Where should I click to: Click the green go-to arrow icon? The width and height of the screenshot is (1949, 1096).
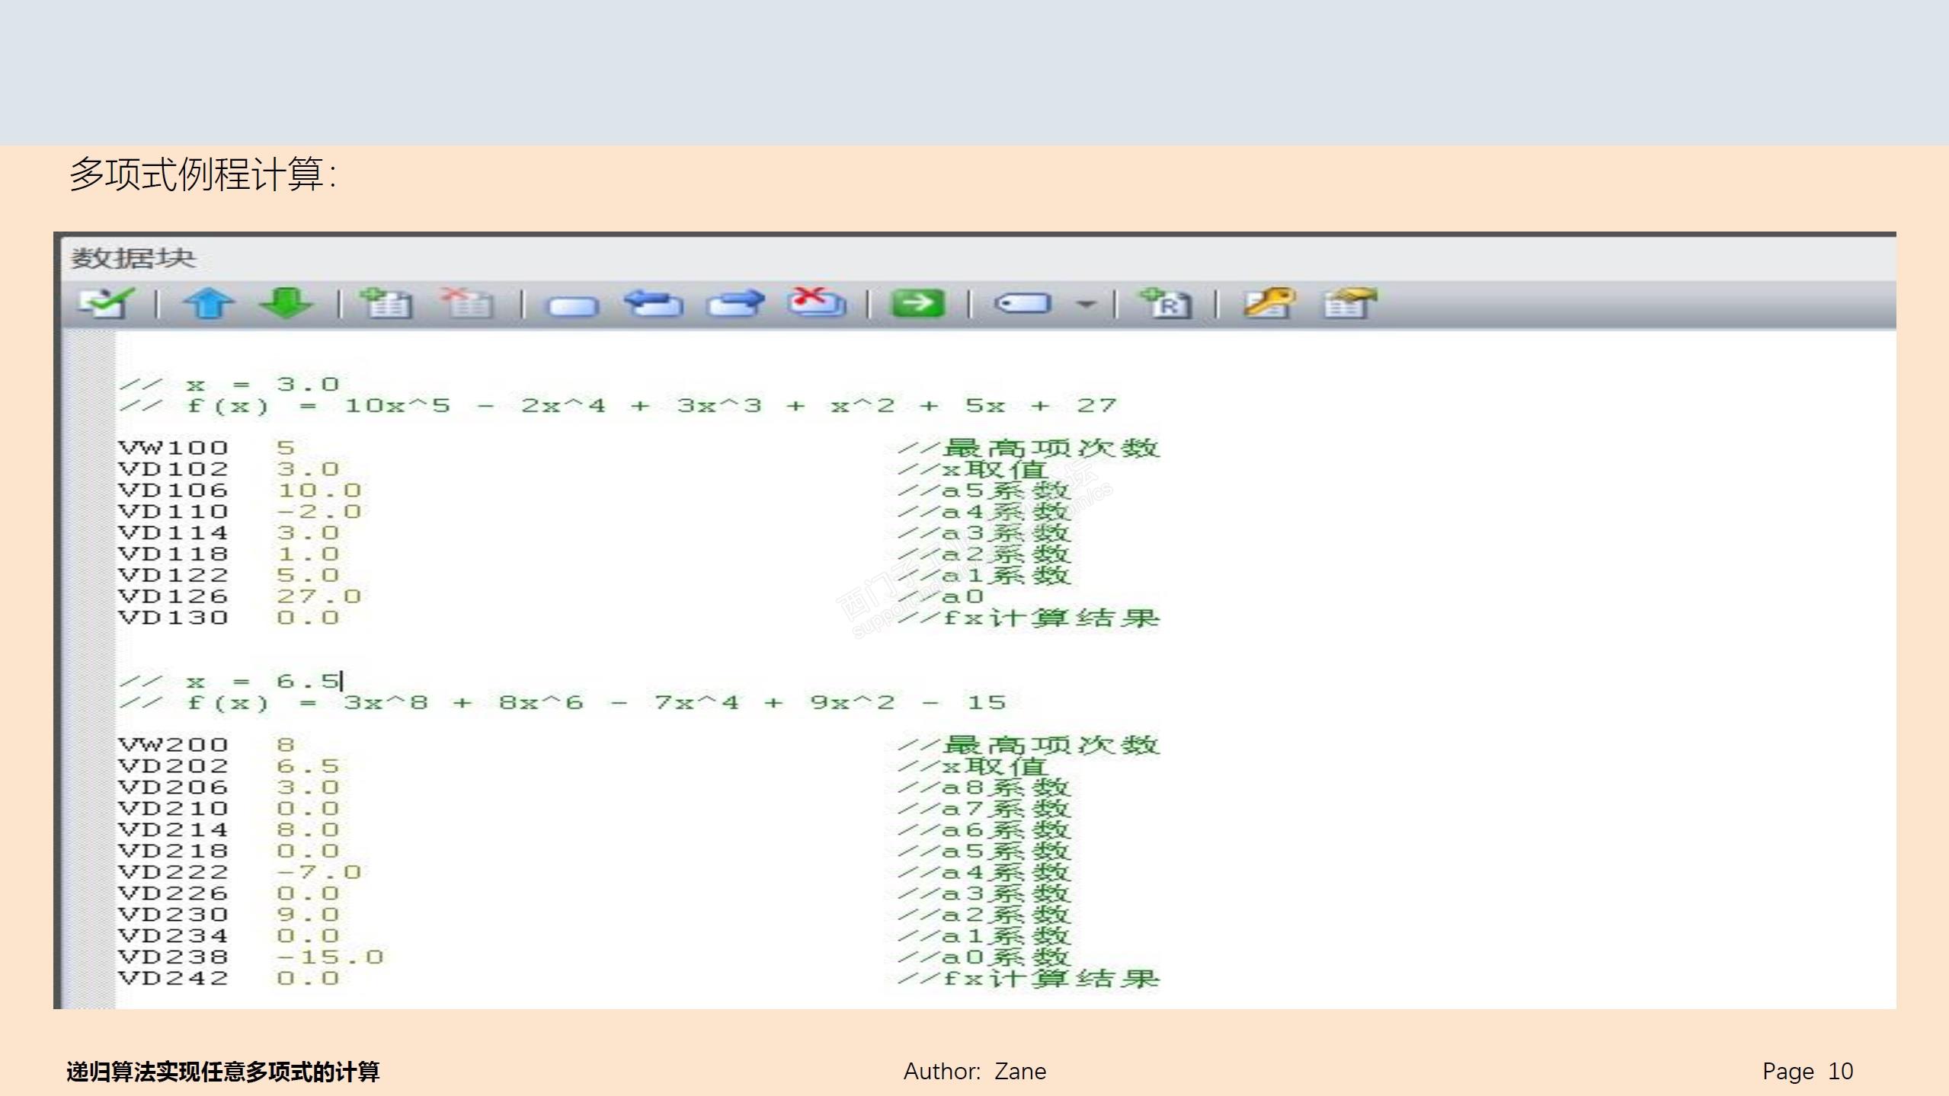918,303
